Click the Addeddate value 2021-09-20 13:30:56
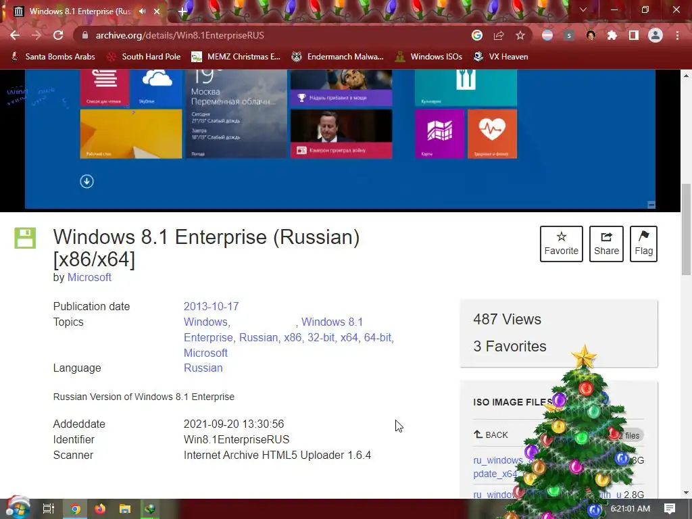The height and width of the screenshot is (519, 692). click(234, 424)
